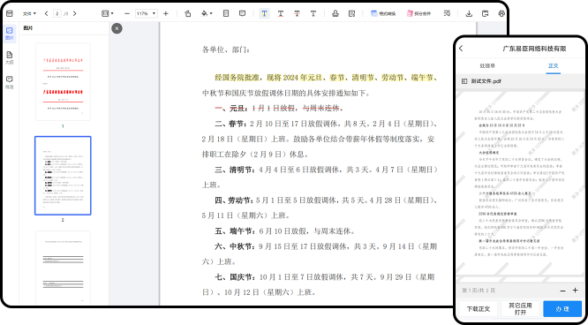Screen dimensions: 588x325
Task: Close the thumbnail panel with X button
Action: coord(117,28)
